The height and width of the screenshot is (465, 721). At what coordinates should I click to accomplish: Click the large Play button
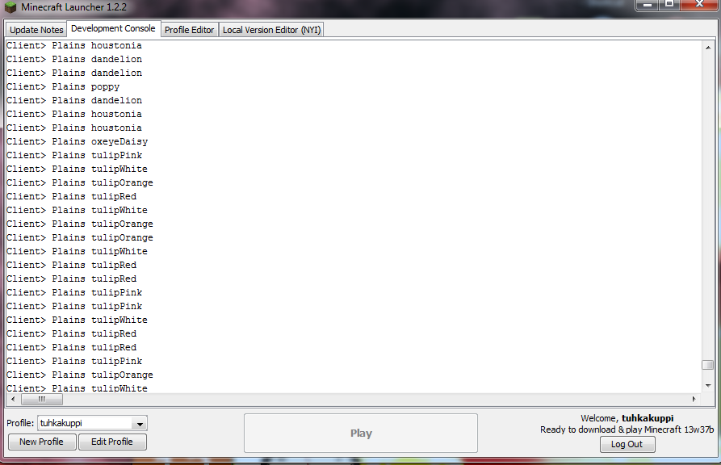pos(360,434)
